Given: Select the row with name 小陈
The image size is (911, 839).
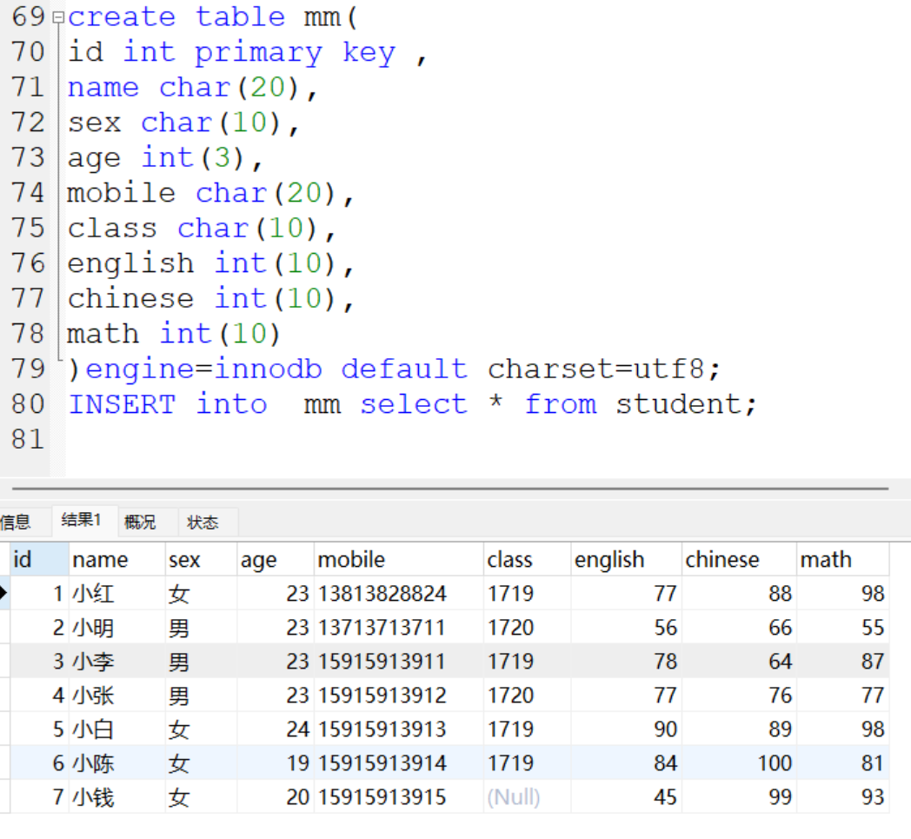Looking at the screenshot, I should tap(449, 762).
